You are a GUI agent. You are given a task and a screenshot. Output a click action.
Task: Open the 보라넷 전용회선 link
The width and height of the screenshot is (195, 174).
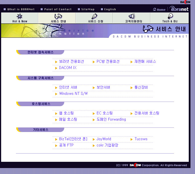[71, 62]
